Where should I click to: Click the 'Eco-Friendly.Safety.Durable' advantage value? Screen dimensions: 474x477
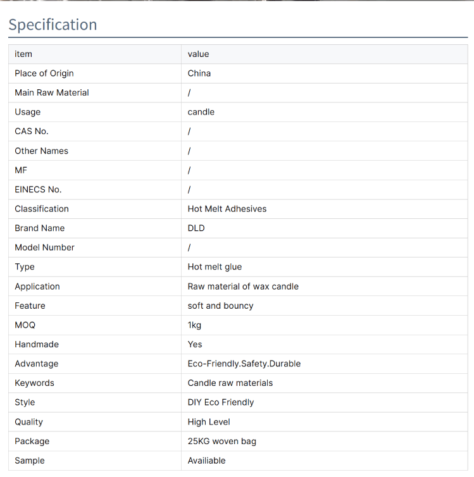(x=244, y=364)
